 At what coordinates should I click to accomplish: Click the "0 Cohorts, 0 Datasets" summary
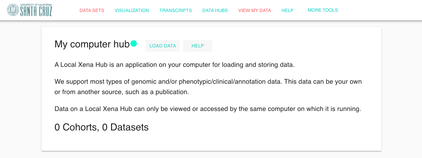tap(102, 127)
